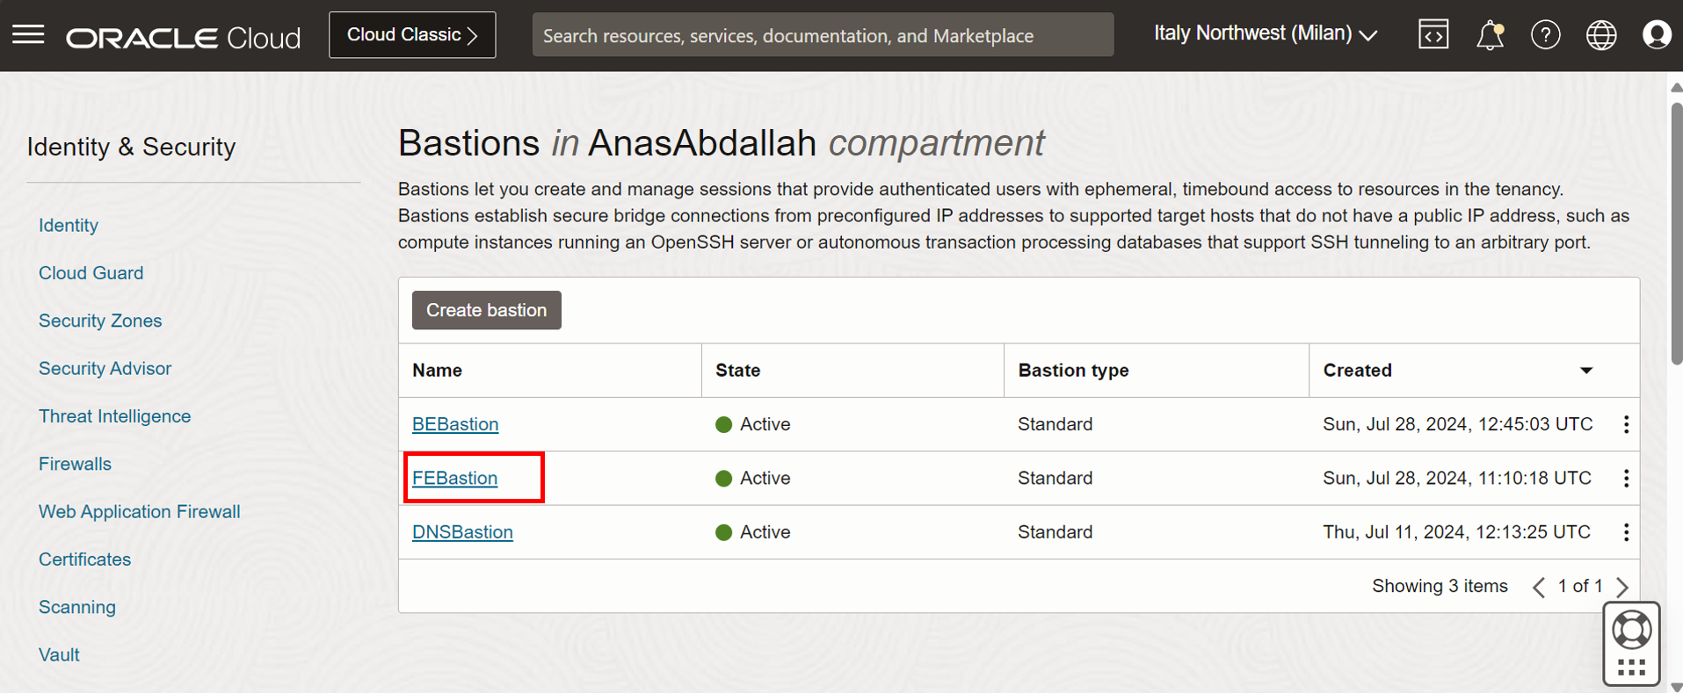Focus the resource search field
Screen dimensions: 1683x693
pos(823,35)
